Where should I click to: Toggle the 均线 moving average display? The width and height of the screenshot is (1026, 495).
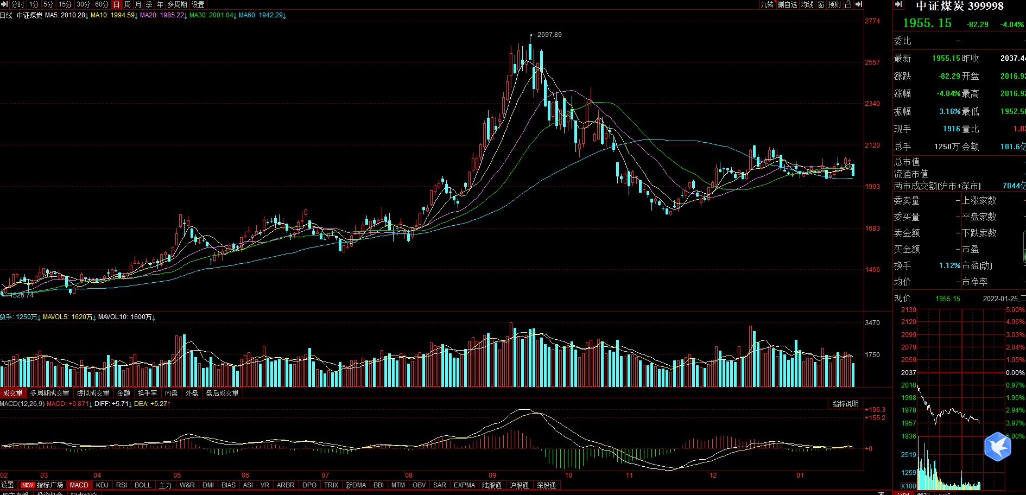point(807,4)
